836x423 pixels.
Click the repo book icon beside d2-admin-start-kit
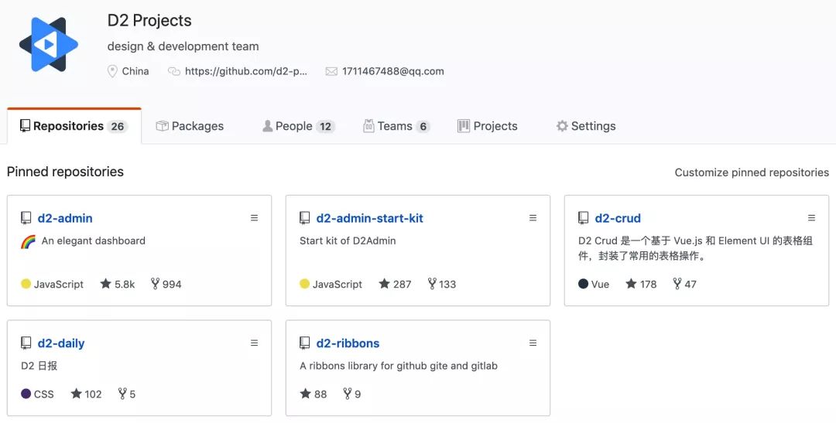point(304,218)
